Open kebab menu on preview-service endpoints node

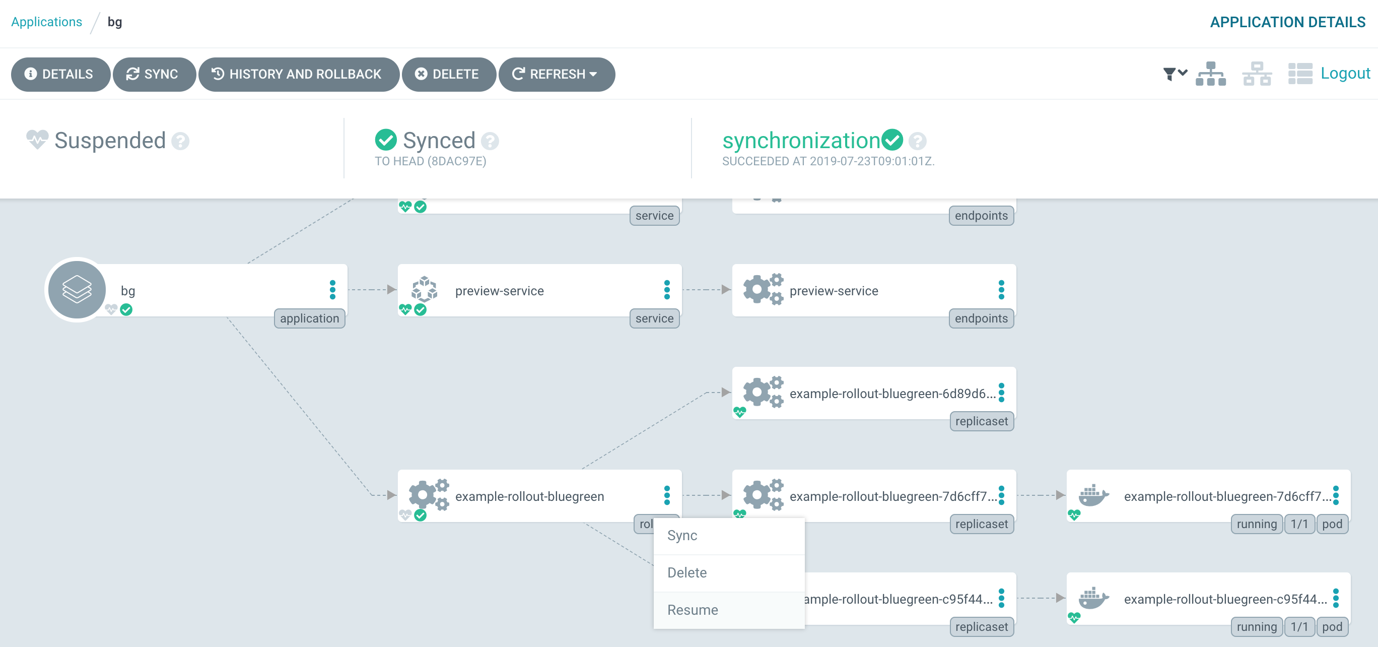[1001, 290]
